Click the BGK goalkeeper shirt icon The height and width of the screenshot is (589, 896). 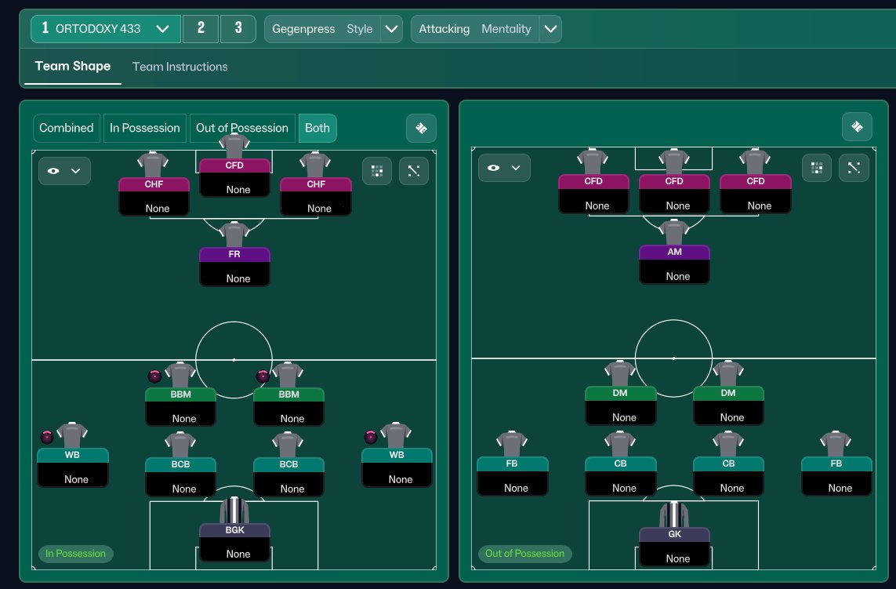click(234, 510)
